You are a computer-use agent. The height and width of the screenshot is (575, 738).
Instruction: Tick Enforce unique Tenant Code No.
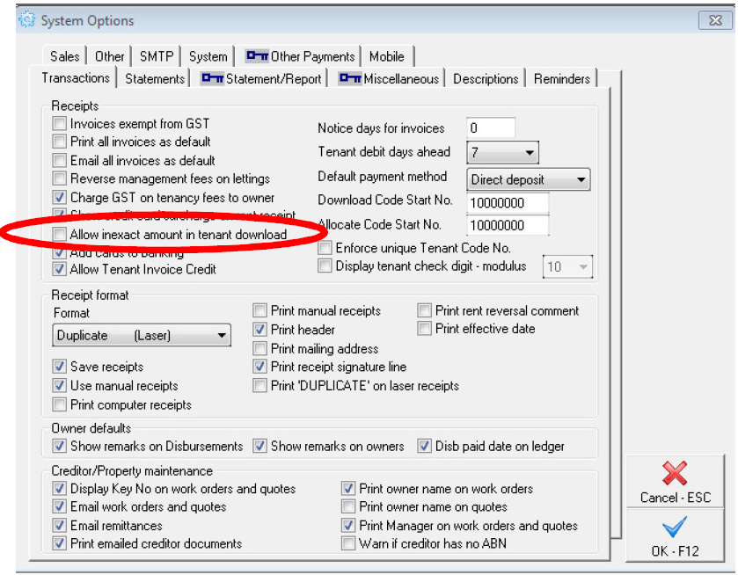coord(325,248)
